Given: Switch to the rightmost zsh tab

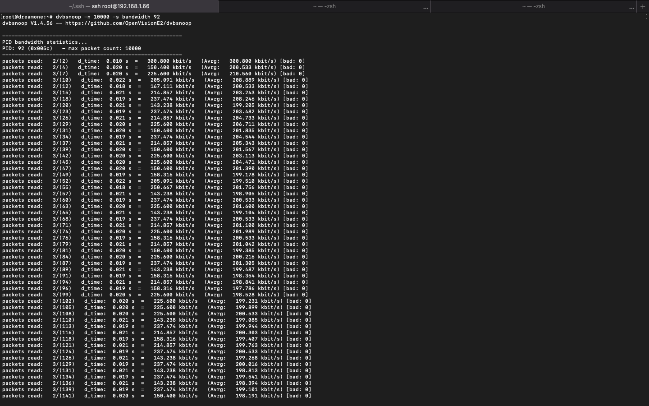Looking at the screenshot, I should pos(533,6).
